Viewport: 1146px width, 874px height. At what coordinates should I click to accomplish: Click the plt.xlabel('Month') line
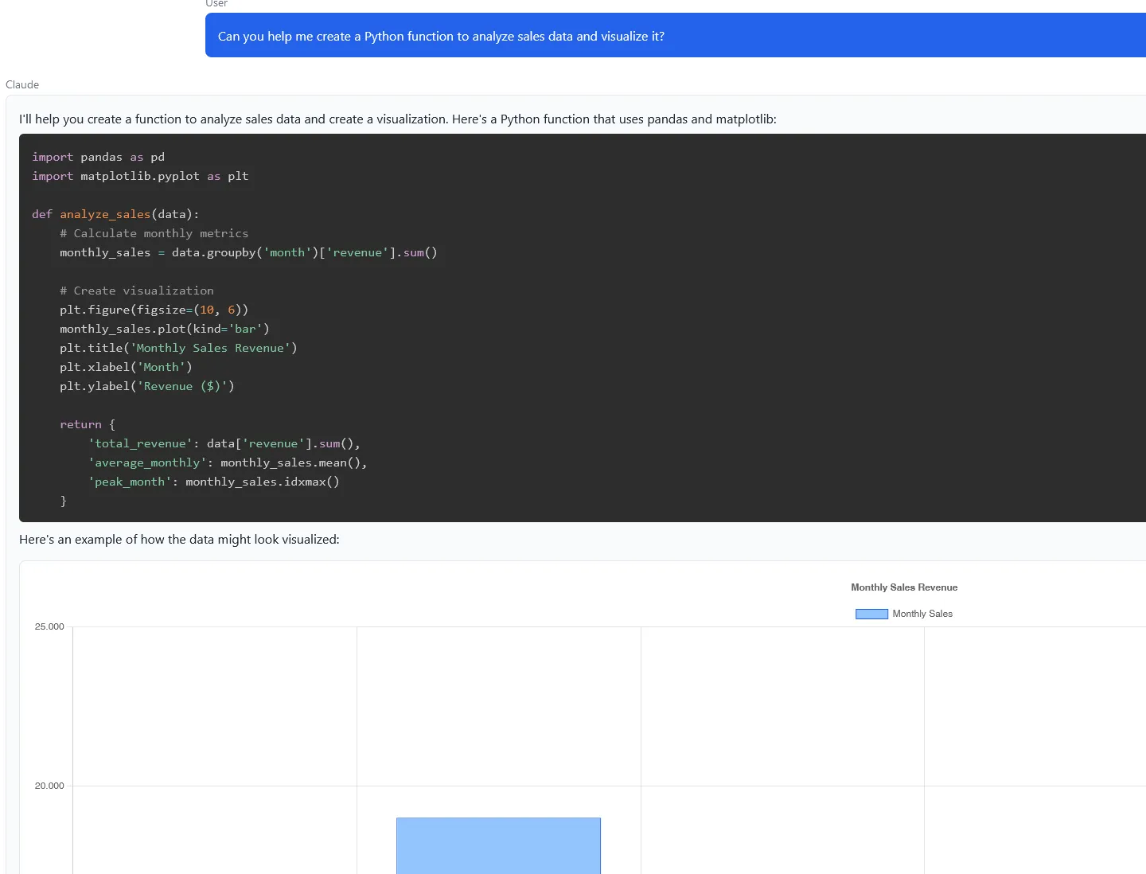tap(126, 367)
